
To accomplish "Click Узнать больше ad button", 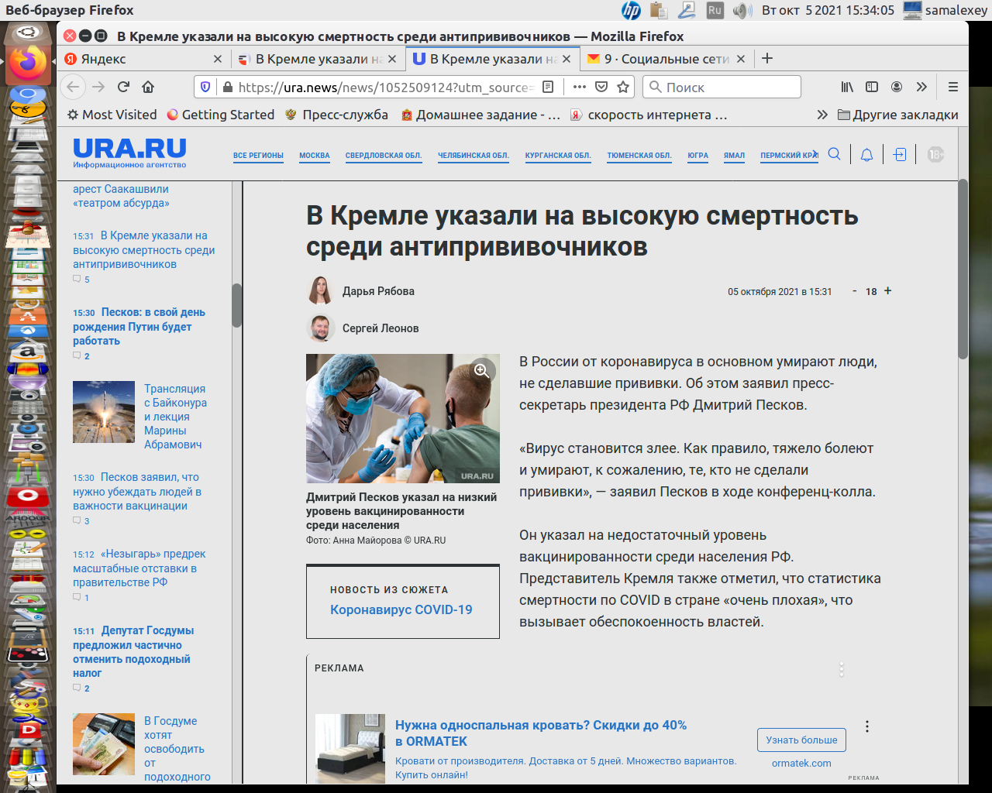I will [x=801, y=740].
